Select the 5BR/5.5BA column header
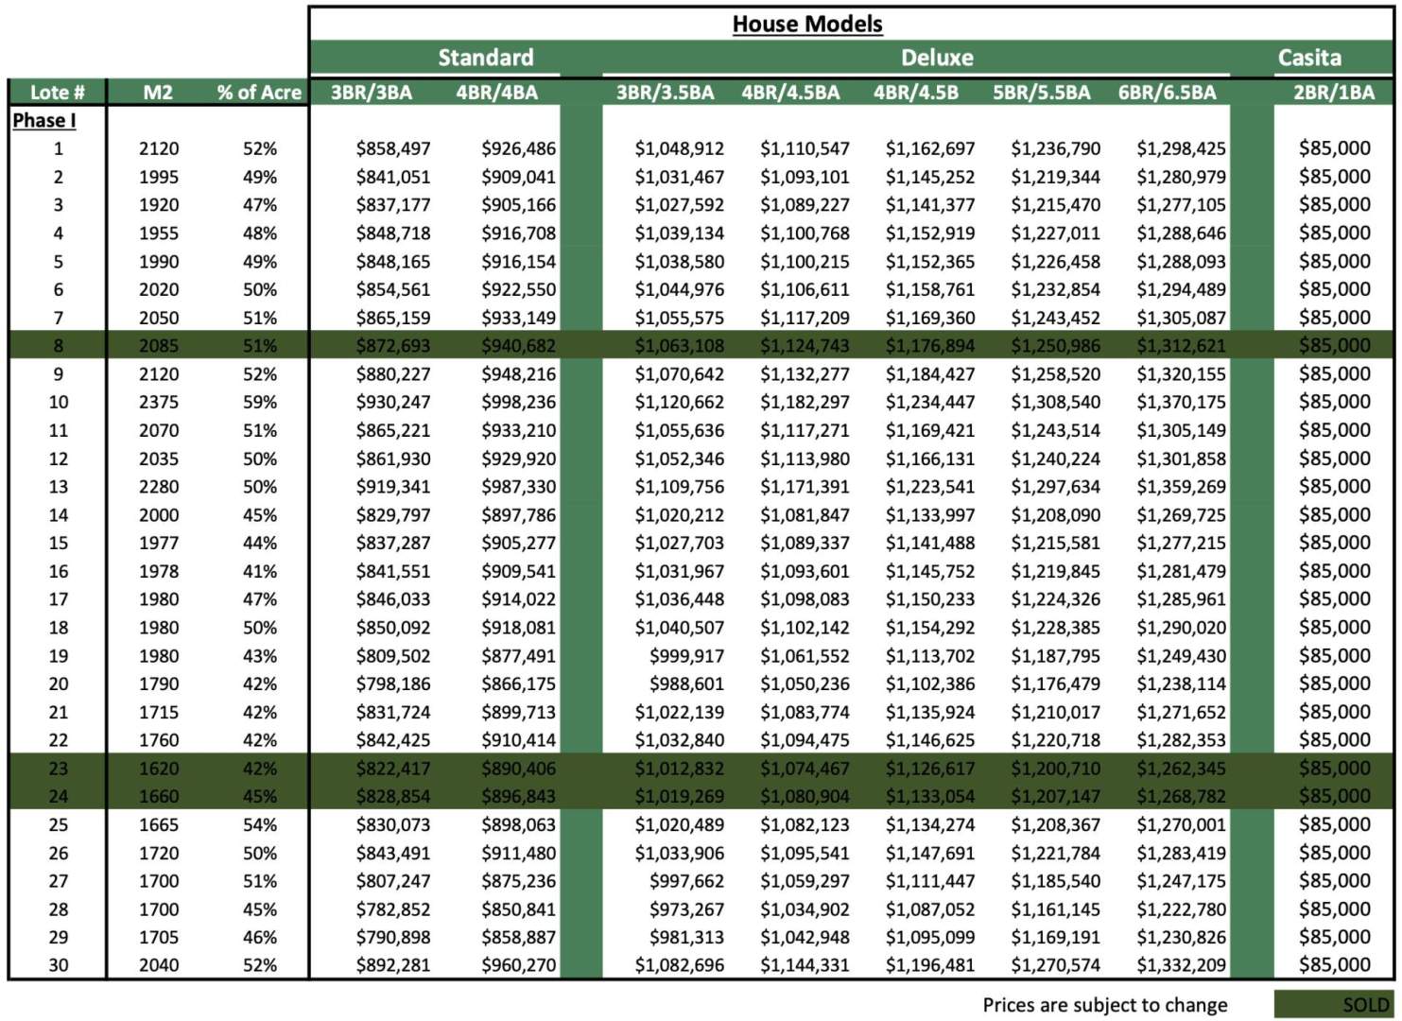This screenshot has width=1402, height=1021. [x=1041, y=93]
